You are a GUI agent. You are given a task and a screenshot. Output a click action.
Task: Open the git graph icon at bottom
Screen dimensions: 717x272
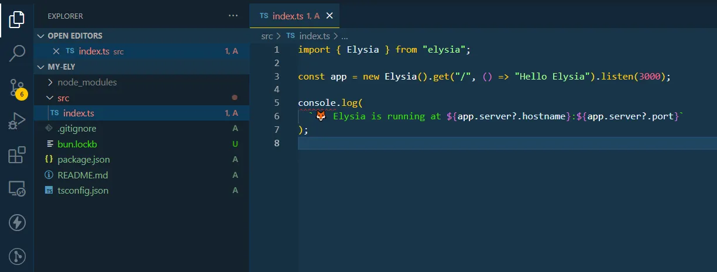point(17,256)
